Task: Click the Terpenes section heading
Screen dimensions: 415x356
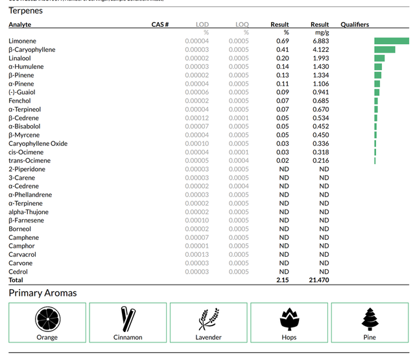Action: (x=25, y=10)
